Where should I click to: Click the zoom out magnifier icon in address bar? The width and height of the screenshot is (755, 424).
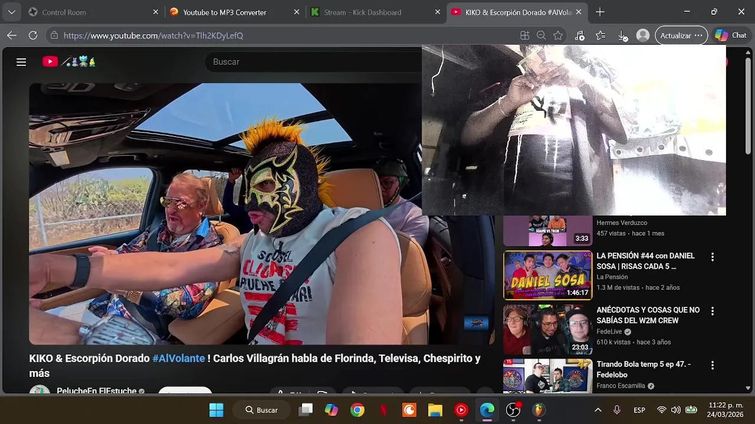coord(541,35)
